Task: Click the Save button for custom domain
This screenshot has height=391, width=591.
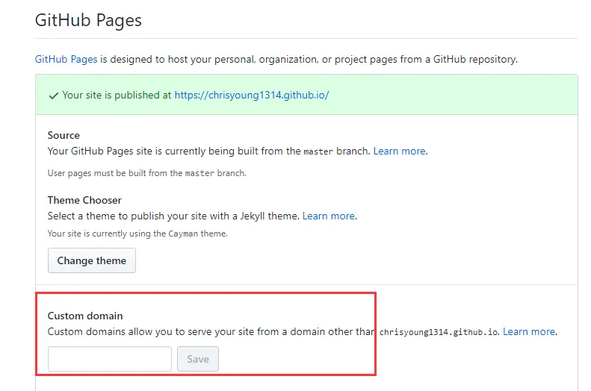Action: coord(198,359)
